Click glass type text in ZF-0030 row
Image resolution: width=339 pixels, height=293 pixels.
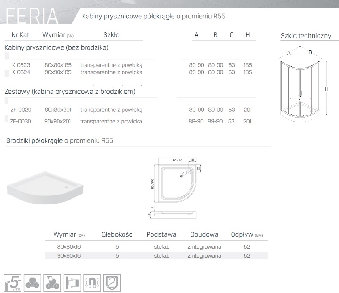111,122
